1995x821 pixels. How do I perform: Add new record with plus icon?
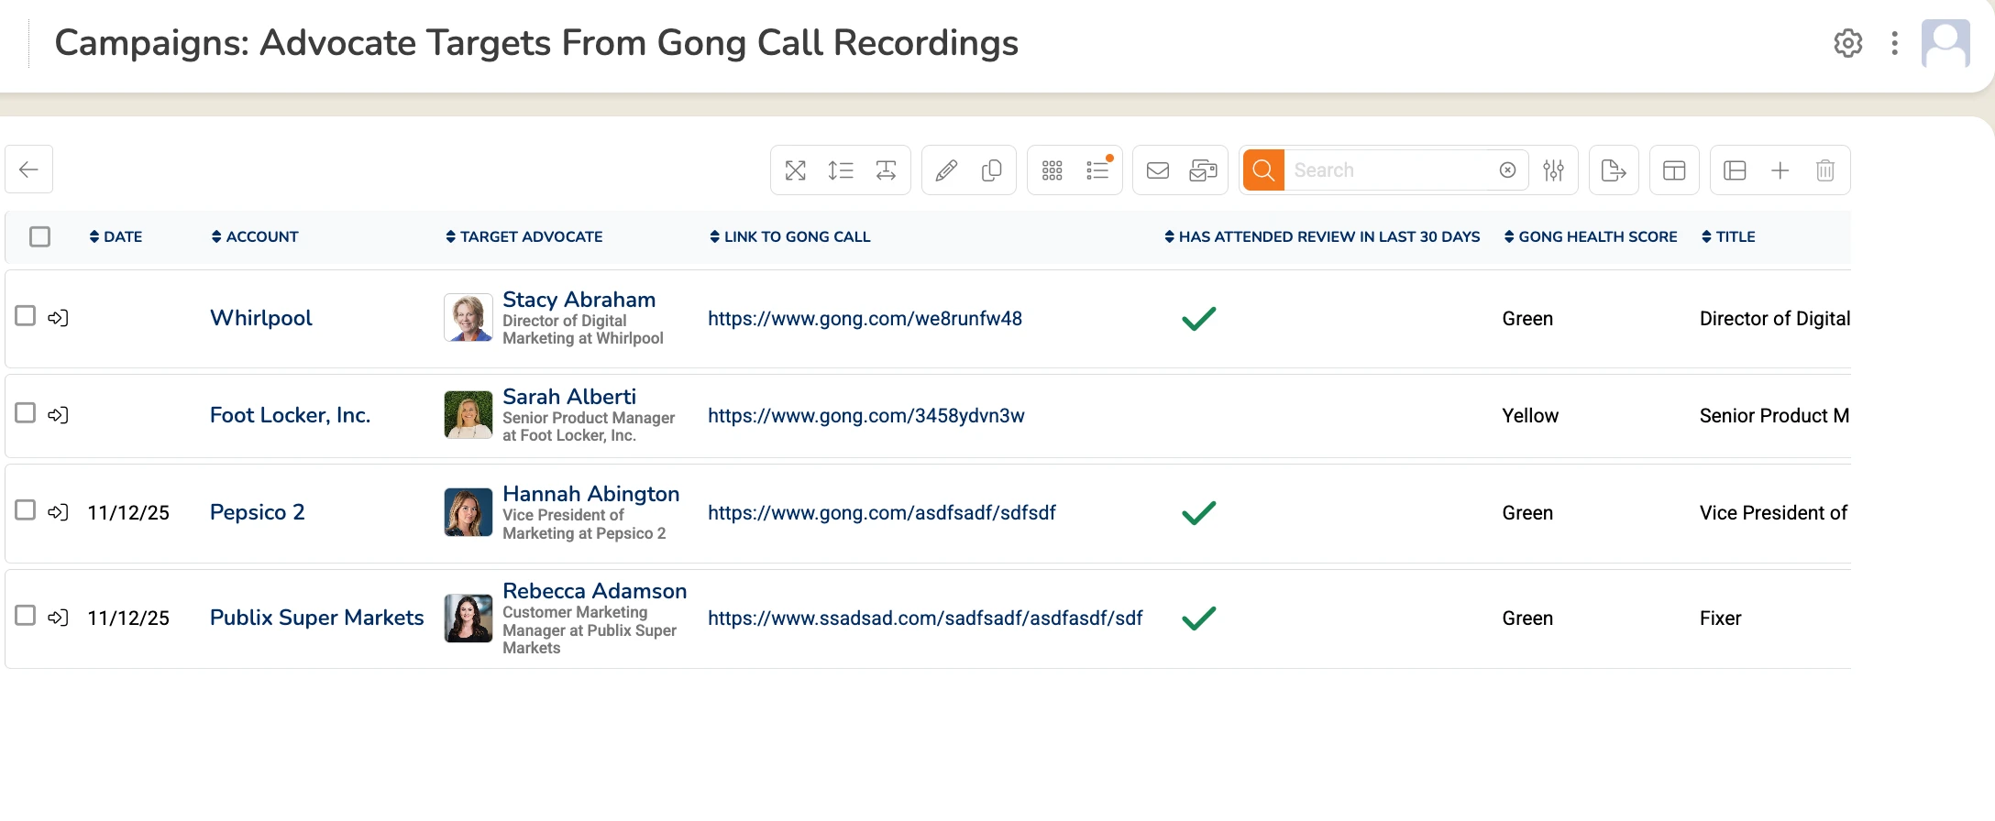click(1780, 170)
